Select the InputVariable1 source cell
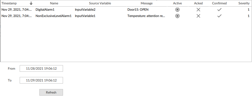 (x=85, y=16)
